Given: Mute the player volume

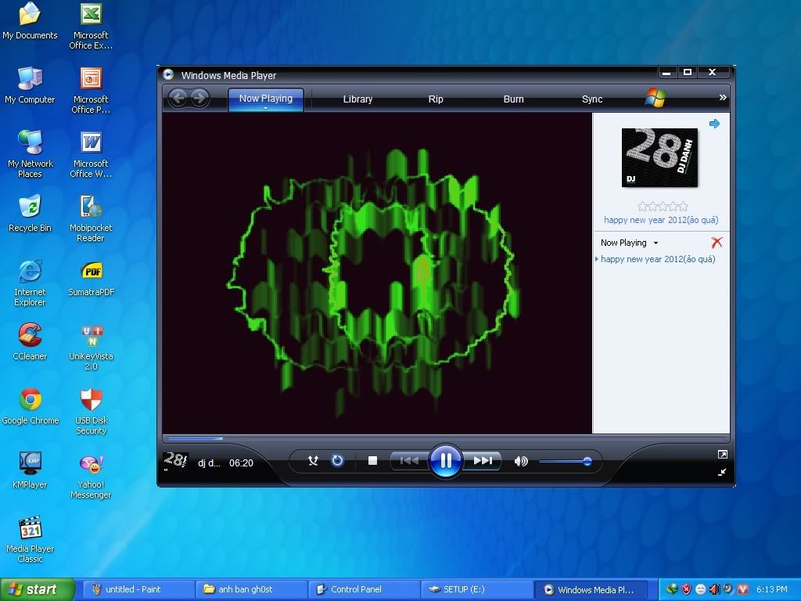Looking at the screenshot, I should 520,462.
